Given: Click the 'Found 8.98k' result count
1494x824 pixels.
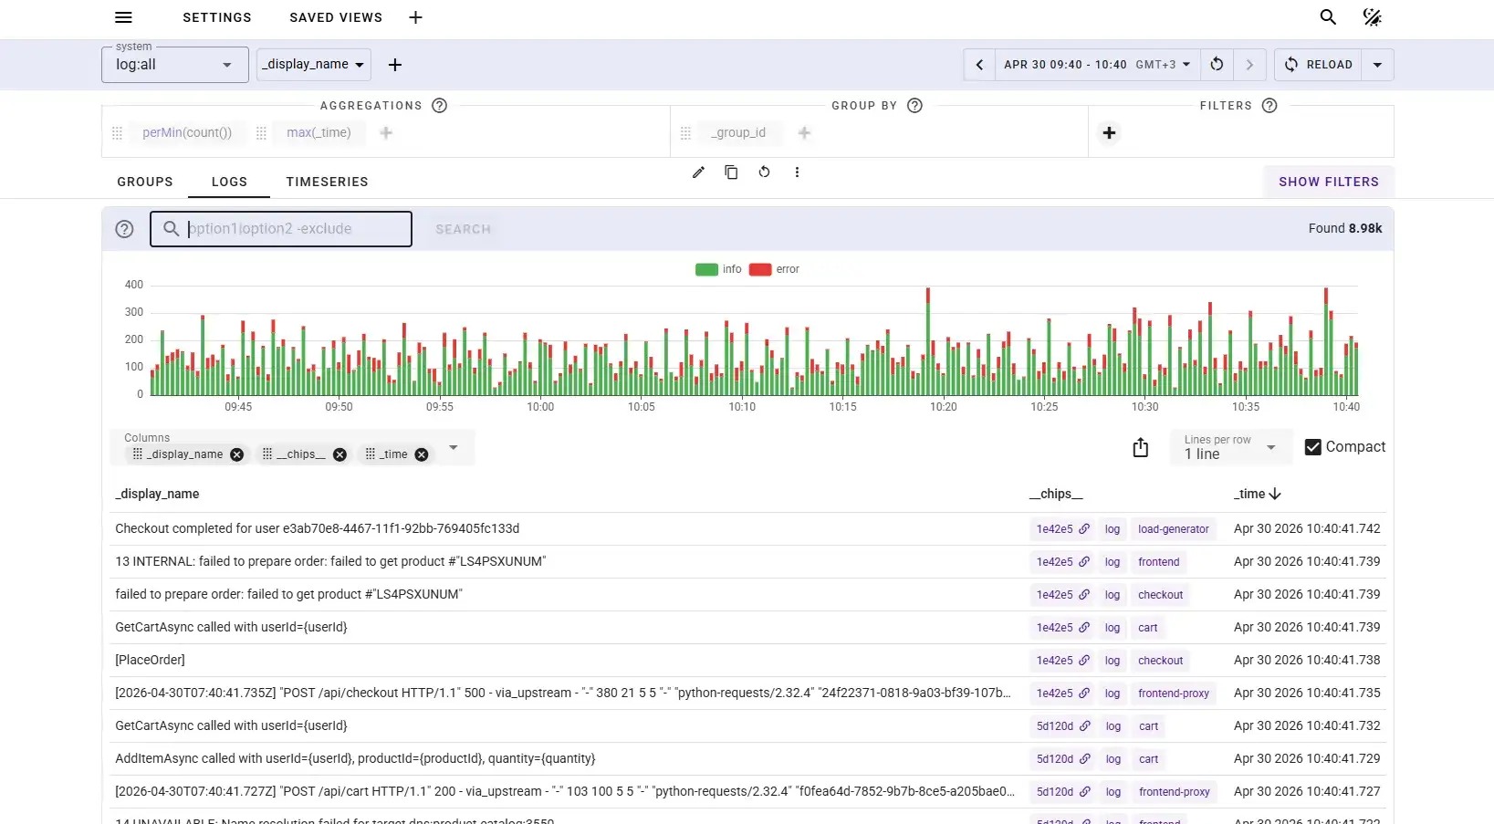Looking at the screenshot, I should 1345,229.
